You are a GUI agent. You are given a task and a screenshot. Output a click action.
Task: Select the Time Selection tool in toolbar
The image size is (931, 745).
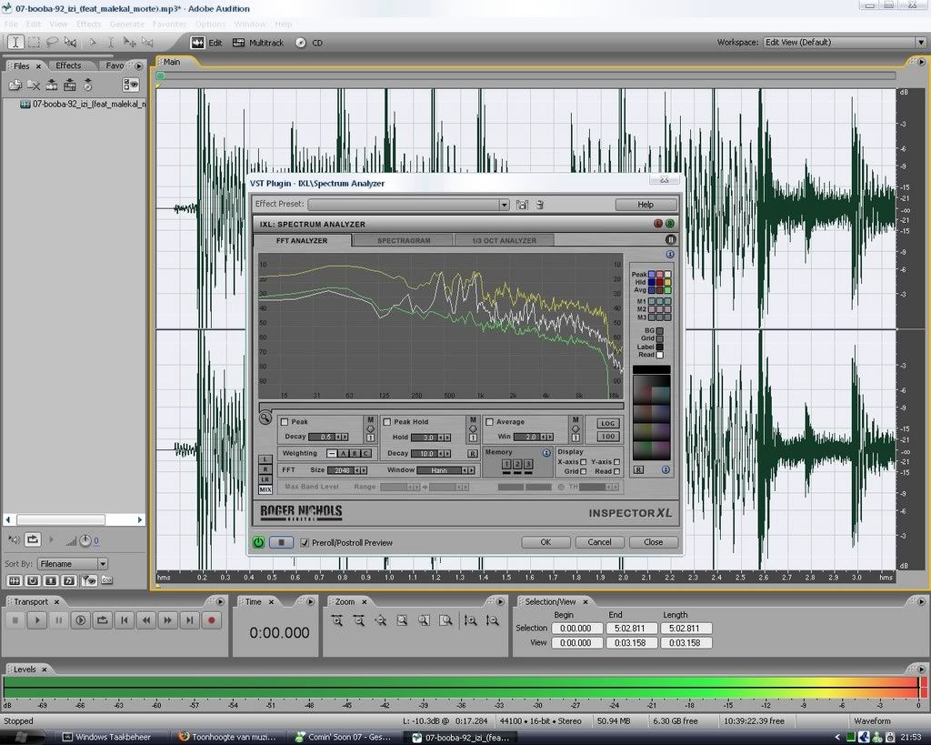[15, 42]
